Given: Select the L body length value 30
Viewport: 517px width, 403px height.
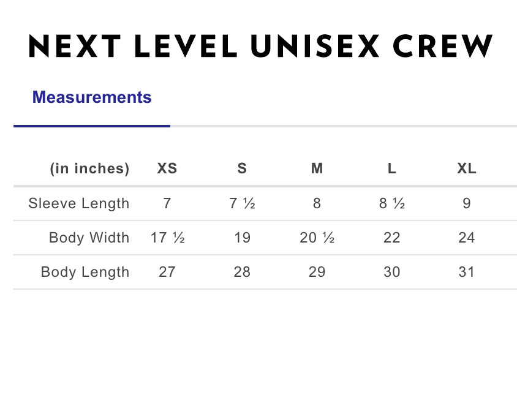Looking at the screenshot, I should tap(392, 272).
